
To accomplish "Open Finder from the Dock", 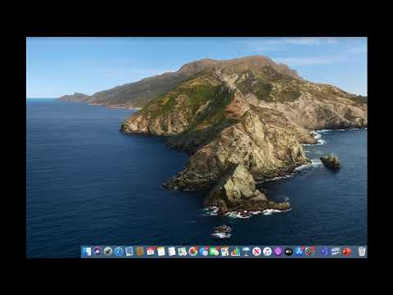I will coord(87,252).
